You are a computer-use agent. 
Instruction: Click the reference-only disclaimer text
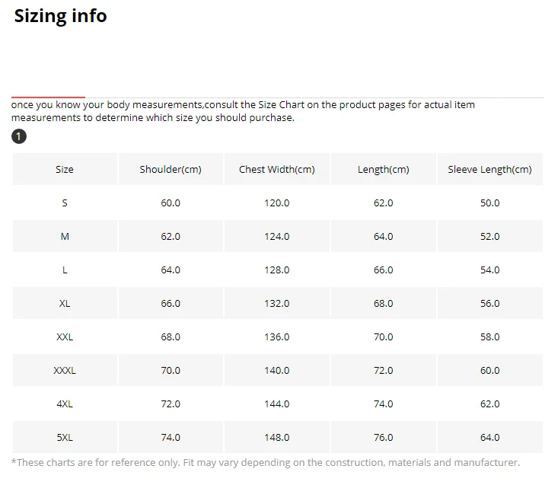pos(266,462)
